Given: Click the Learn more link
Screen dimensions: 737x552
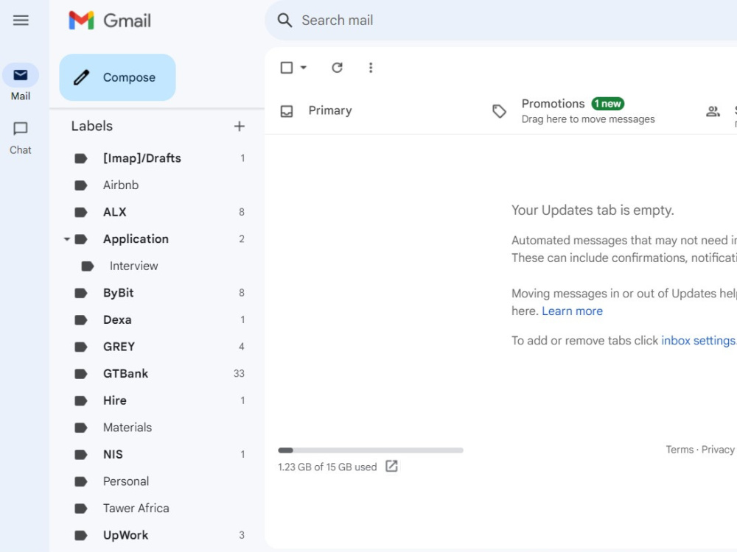Looking at the screenshot, I should pyautogui.click(x=572, y=311).
